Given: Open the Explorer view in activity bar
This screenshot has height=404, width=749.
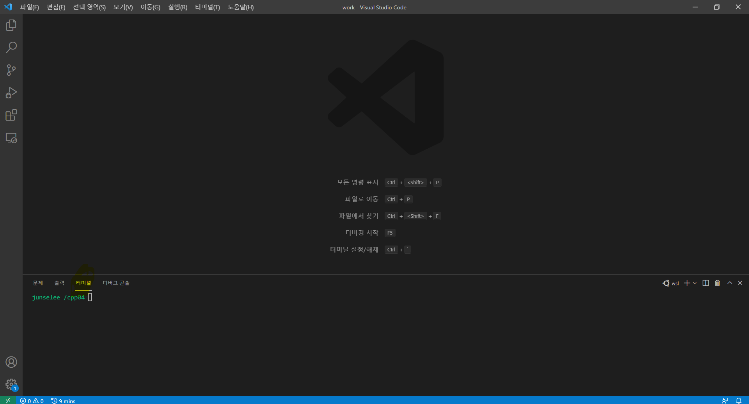Looking at the screenshot, I should (11, 25).
